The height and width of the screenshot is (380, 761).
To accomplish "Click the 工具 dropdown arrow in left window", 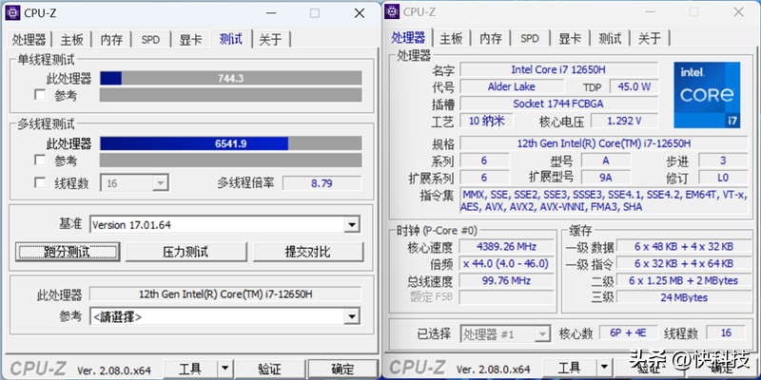I will pos(225,369).
